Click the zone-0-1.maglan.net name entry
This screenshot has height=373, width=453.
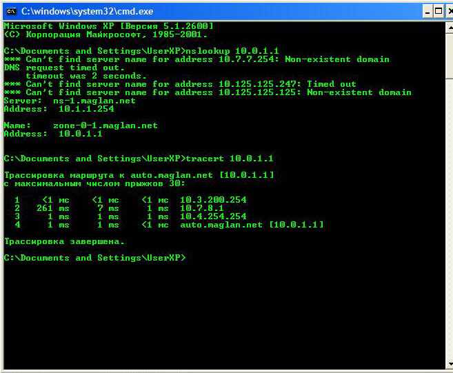point(105,125)
